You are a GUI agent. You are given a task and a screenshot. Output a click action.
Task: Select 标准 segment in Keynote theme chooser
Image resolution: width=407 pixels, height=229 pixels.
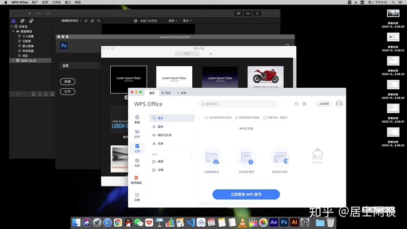(187, 54)
